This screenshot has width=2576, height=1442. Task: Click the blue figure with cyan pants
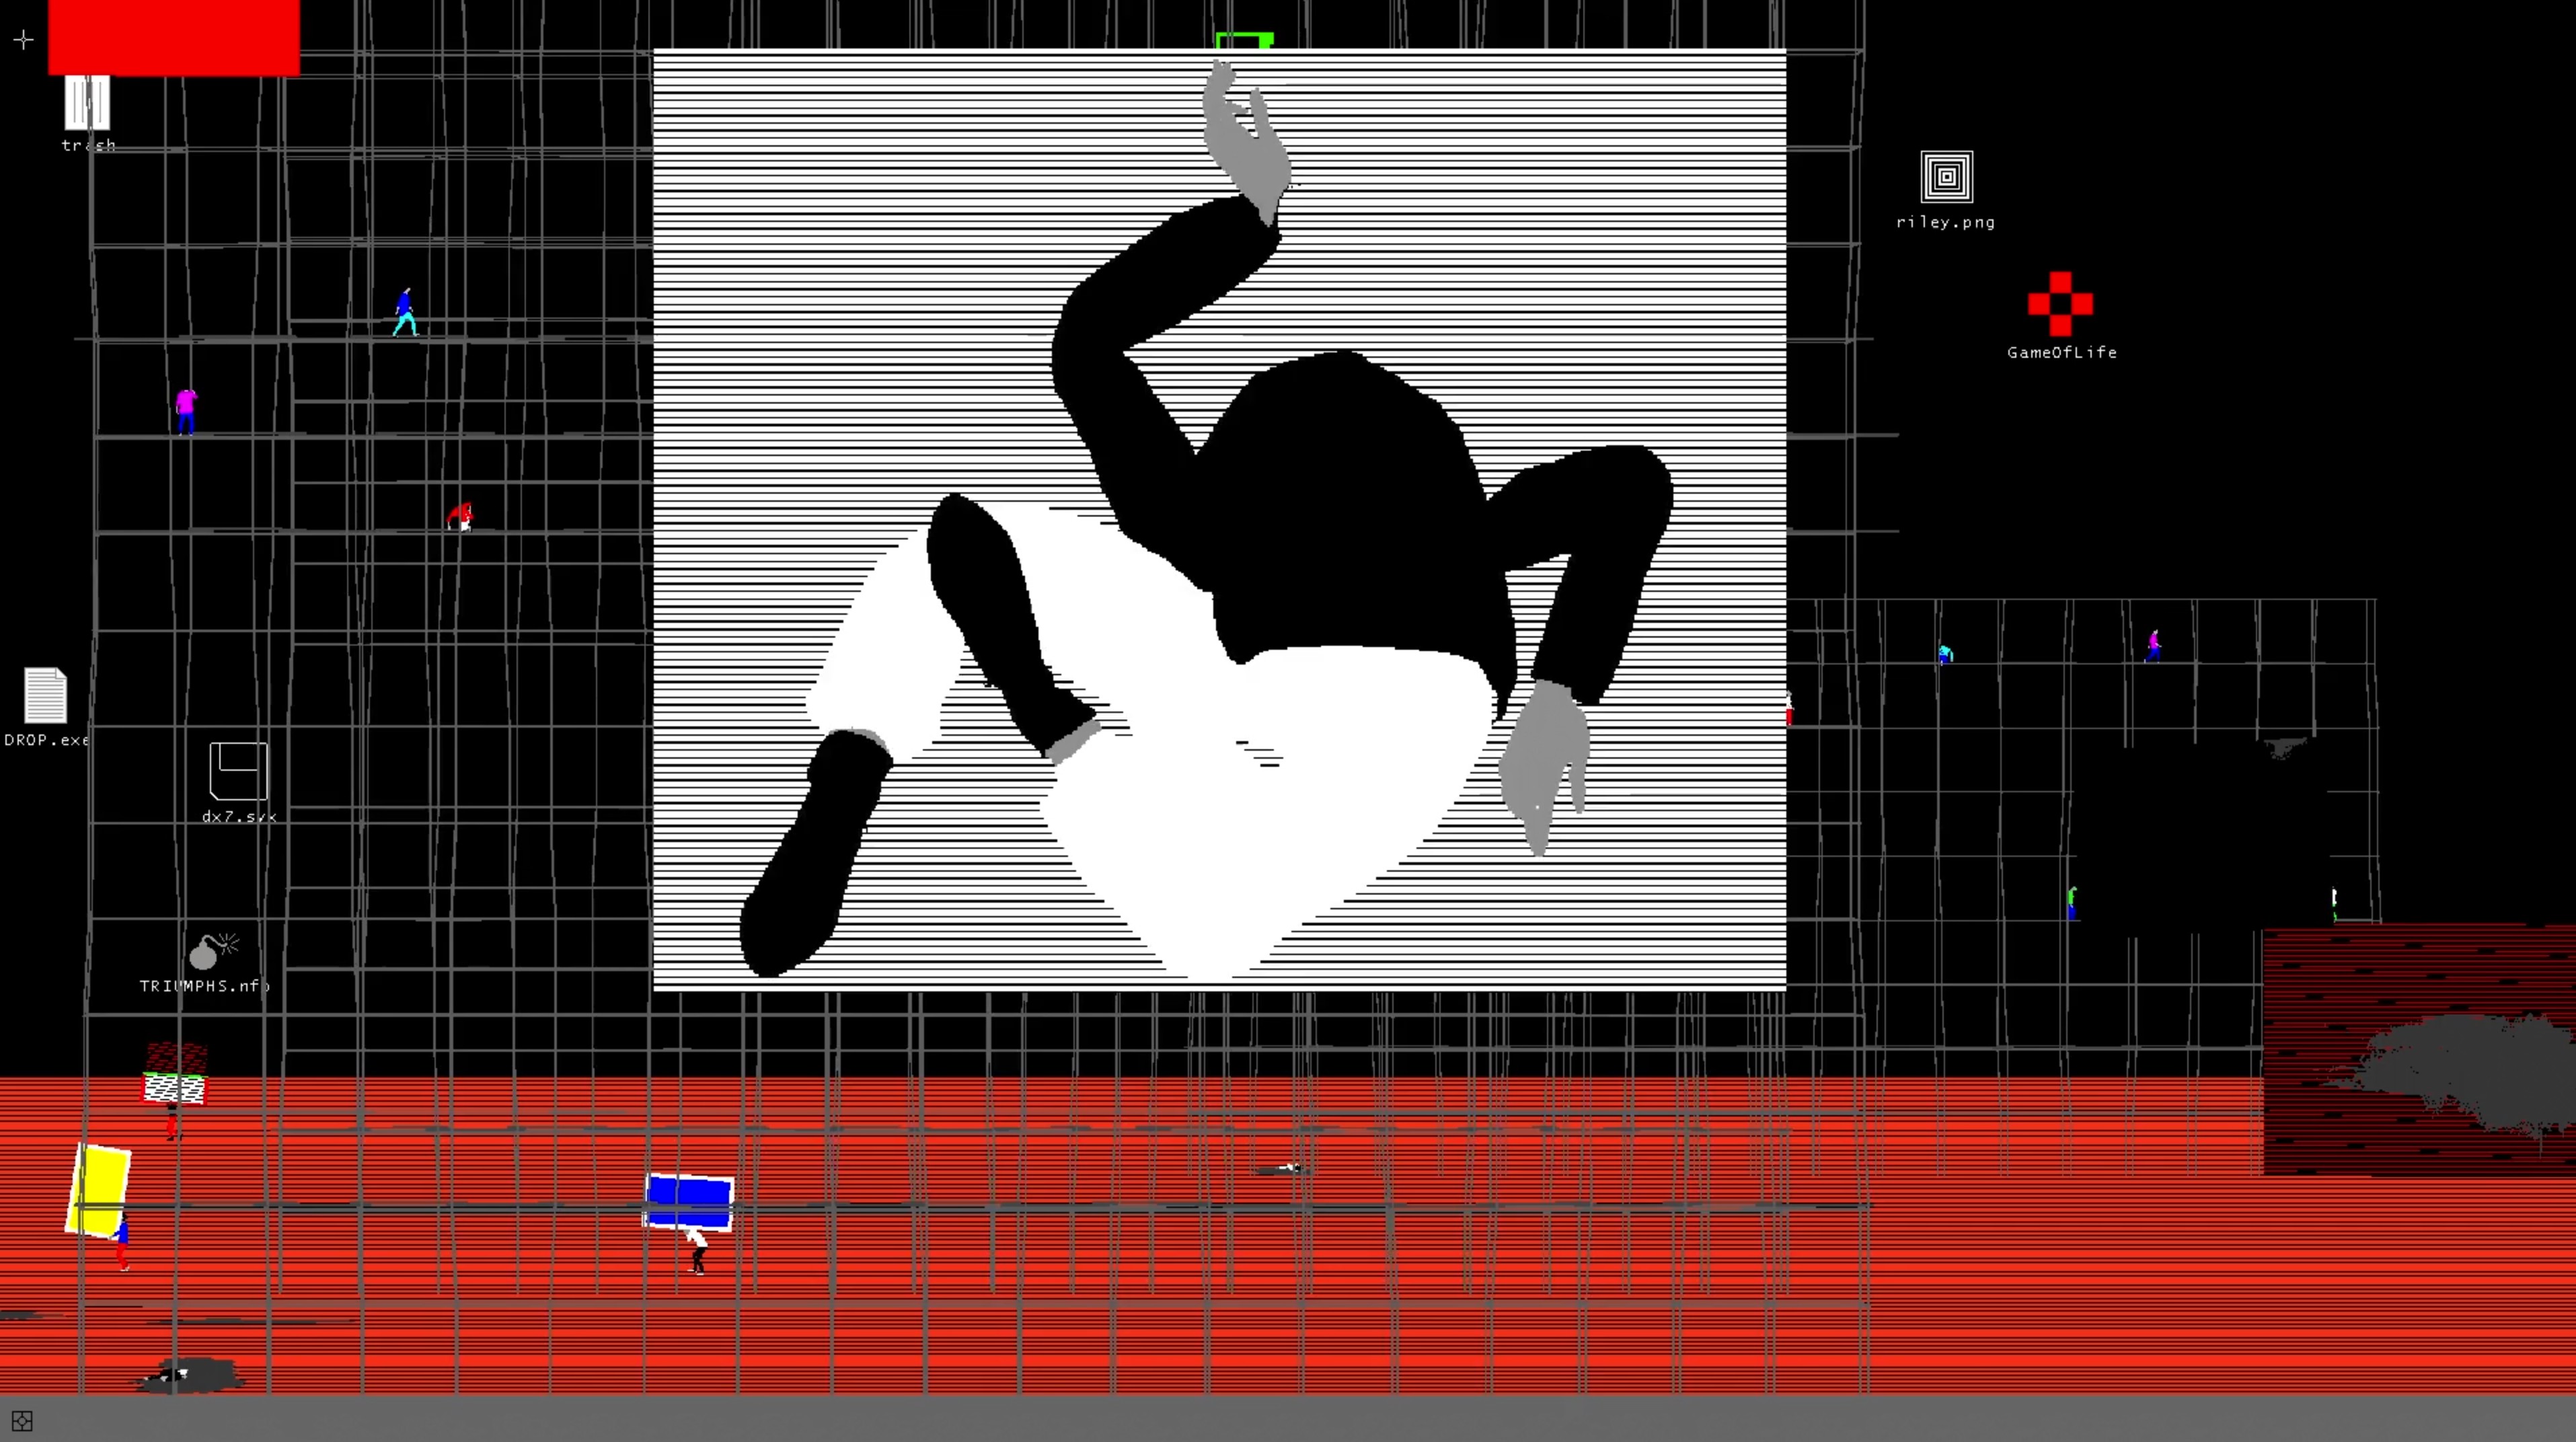[x=405, y=312]
